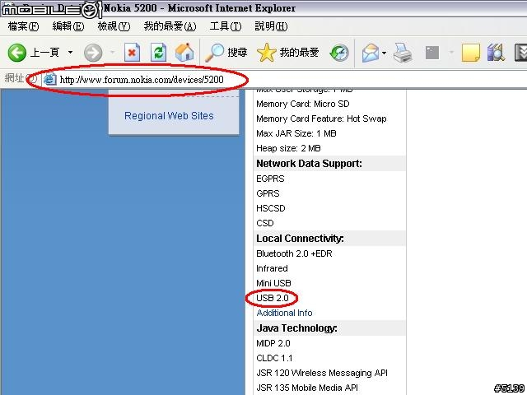Screen dimensions: 527x395
Task: Select the 'Mini USB' entry
Action: 273,283
